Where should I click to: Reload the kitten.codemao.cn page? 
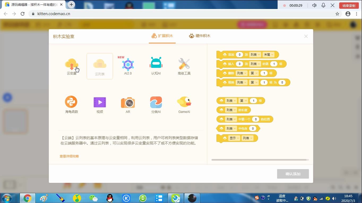click(23, 14)
